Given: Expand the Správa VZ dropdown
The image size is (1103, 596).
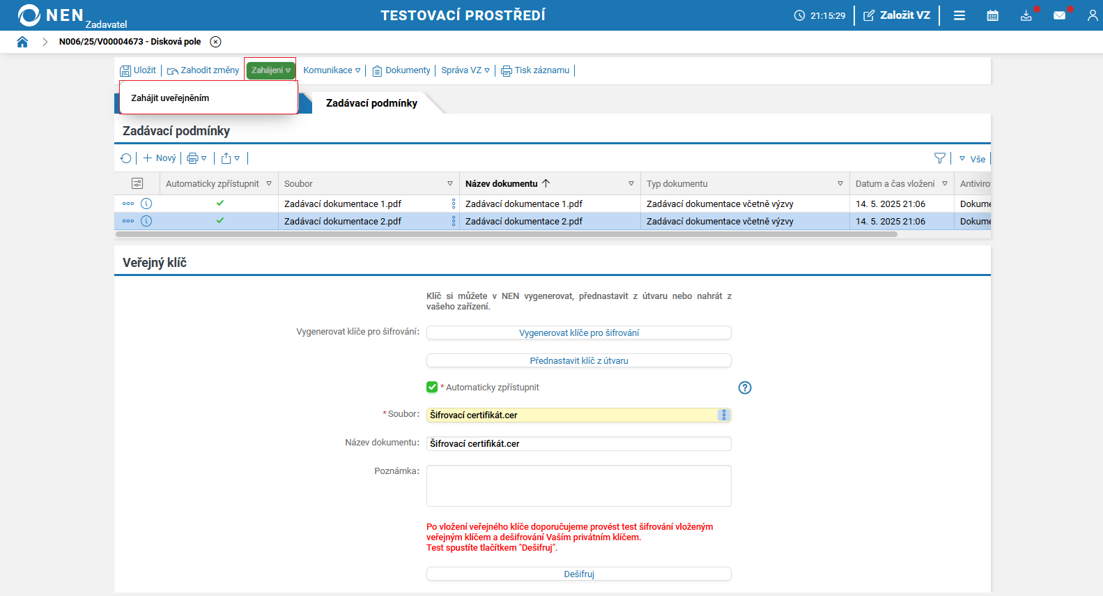Looking at the screenshot, I should tap(465, 70).
